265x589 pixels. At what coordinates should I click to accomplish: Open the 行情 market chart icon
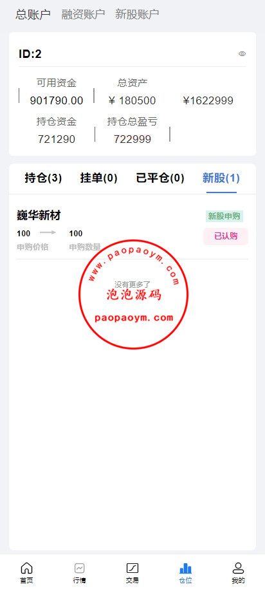point(79,568)
